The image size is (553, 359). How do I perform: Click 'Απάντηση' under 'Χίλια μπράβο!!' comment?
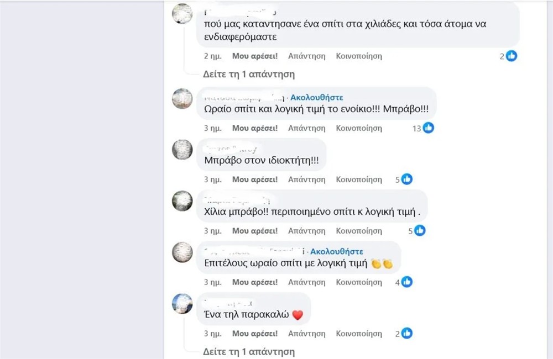pyautogui.click(x=307, y=231)
